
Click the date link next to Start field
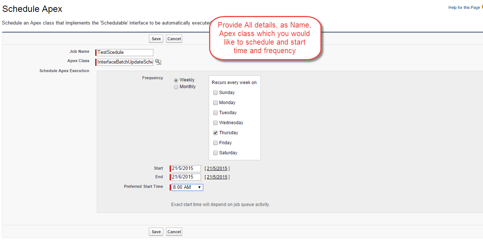coord(217,168)
